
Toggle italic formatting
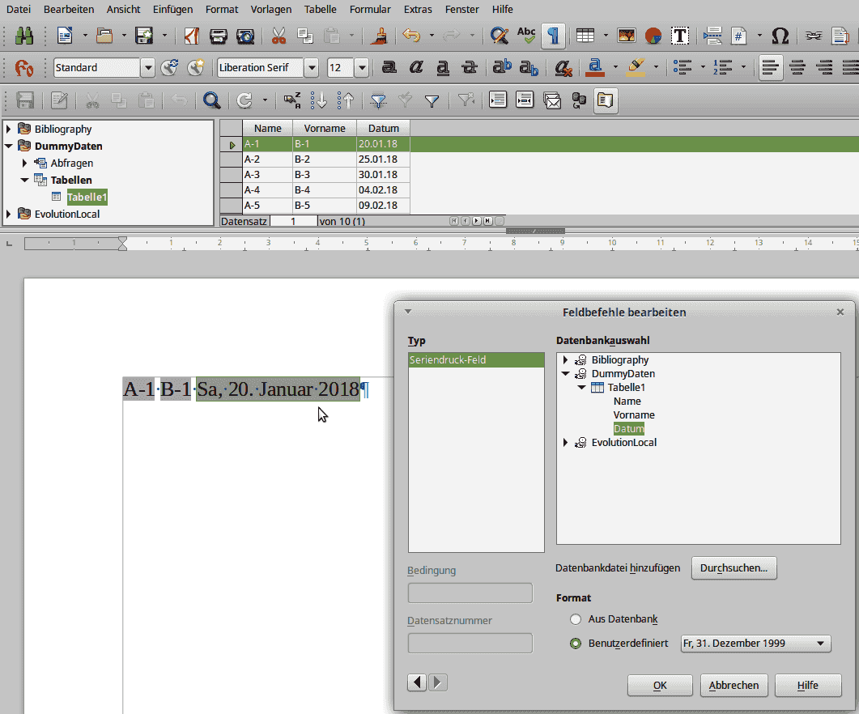(416, 68)
